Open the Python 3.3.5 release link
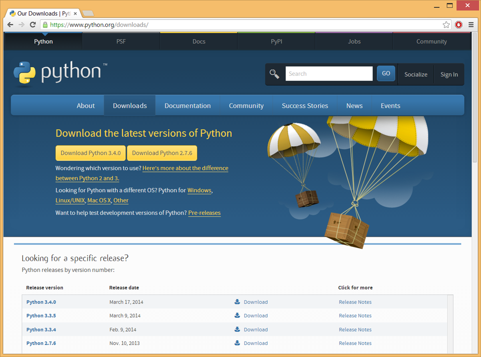Image resolution: width=481 pixels, height=357 pixels. (41, 315)
